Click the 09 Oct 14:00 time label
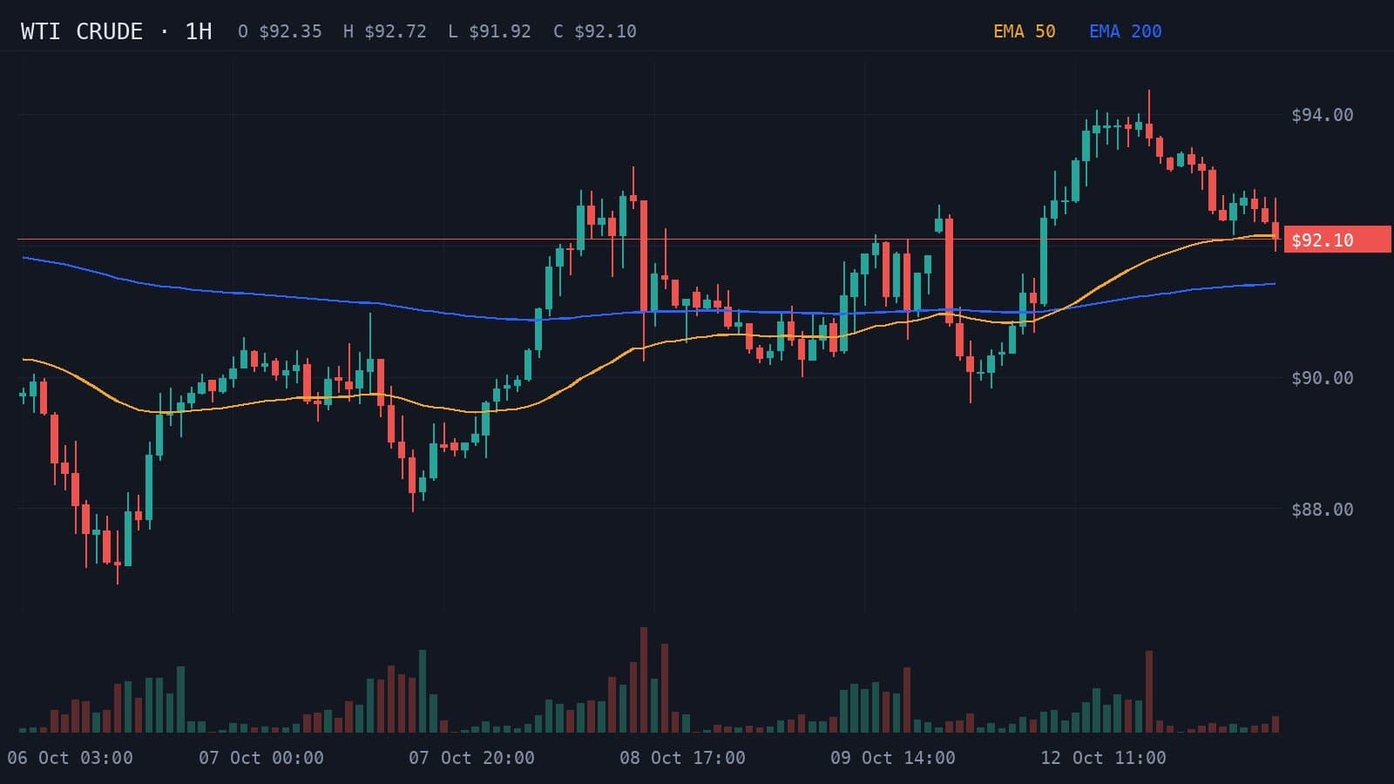 pyautogui.click(x=893, y=758)
